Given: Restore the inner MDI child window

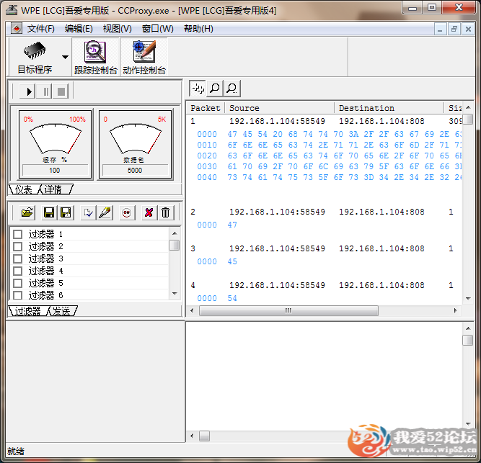Looking at the screenshot, I should [454, 29].
